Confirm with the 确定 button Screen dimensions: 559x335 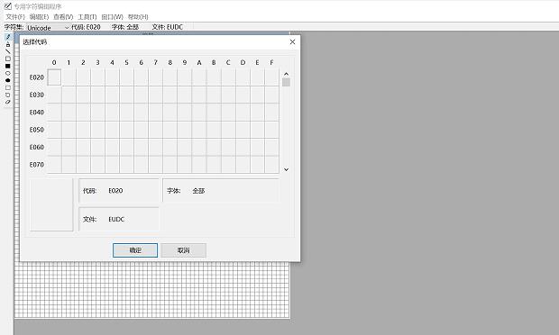(x=135, y=250)
